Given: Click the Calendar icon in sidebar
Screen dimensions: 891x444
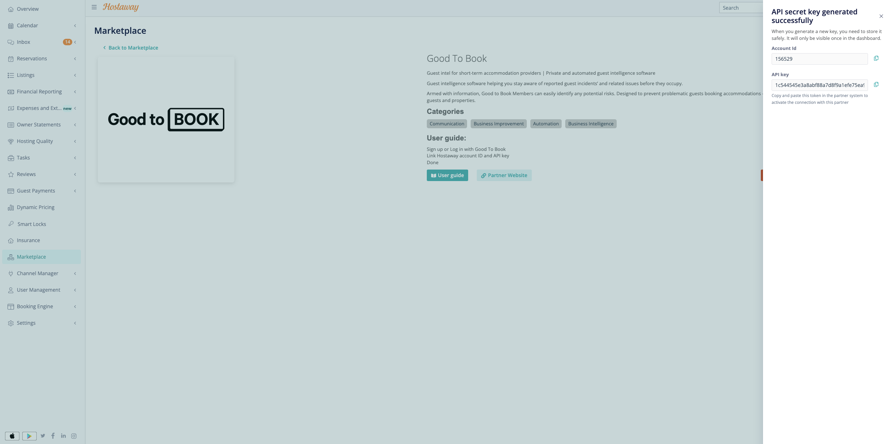Looking at the screenshot, I should (x=11, y=26).
